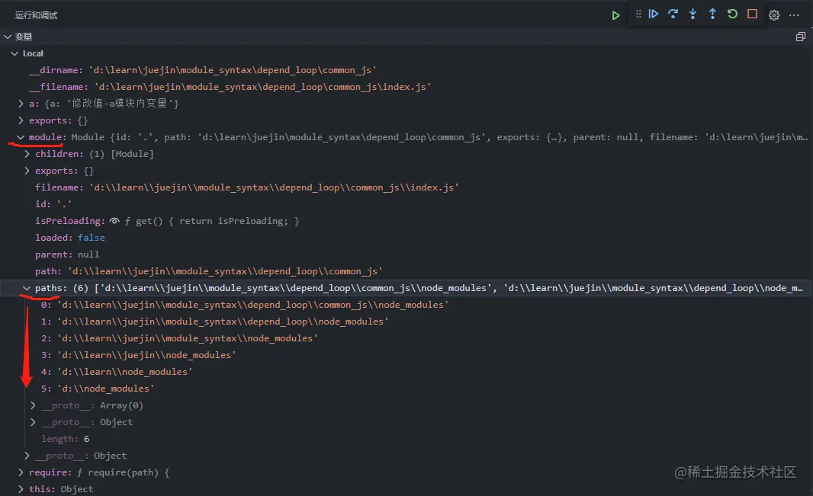Select paths entry 2 module_syntax node_modules
Viewport: 813px width, 496px height.
(406, 338)
